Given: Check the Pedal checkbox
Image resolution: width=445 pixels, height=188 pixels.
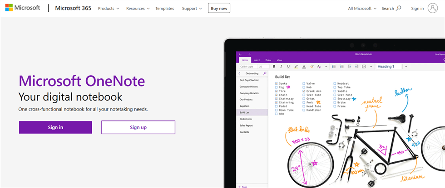Looking at the screenshot, I should [x=277, y=106].
